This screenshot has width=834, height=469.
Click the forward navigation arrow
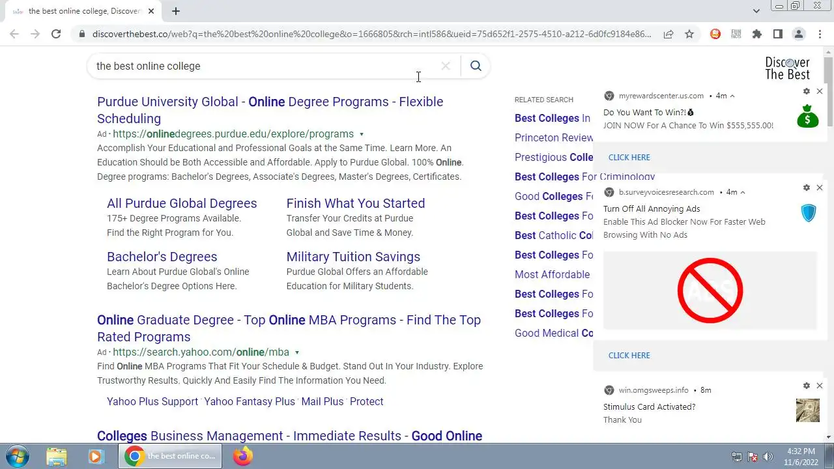pos(35,34)
